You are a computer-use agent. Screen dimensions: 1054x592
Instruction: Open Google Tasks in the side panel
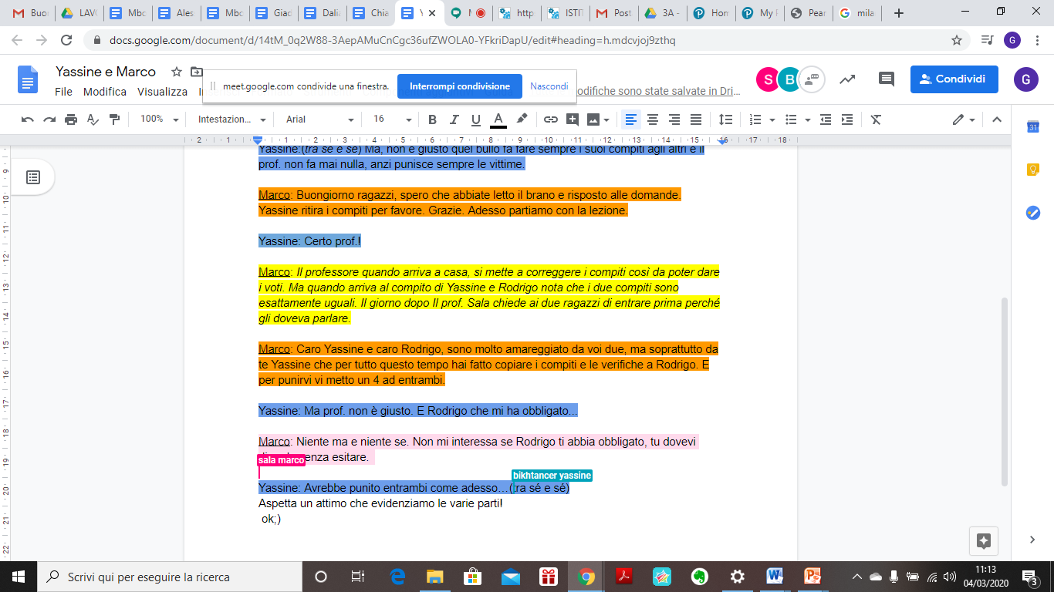[1033, 213]
